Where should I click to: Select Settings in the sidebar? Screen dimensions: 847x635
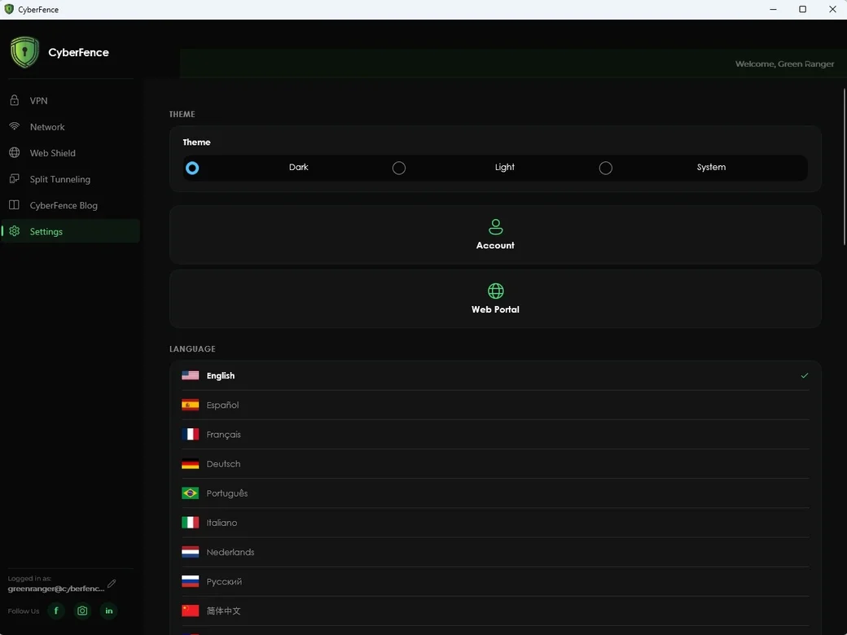click(70, 231)
